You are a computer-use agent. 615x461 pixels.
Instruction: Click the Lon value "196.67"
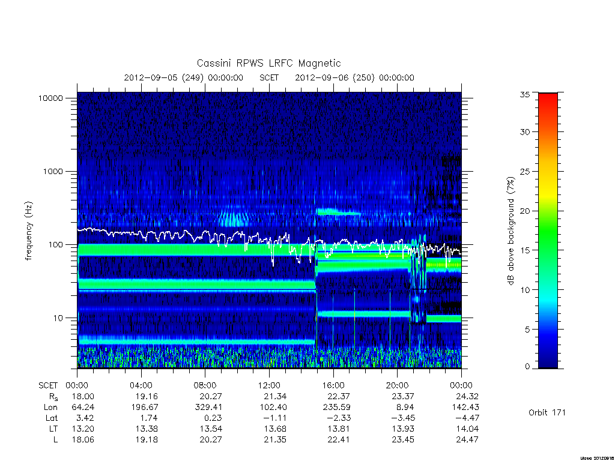144,408
